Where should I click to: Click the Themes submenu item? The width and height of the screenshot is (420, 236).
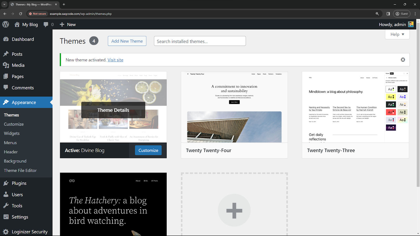[x=11, y=115]
